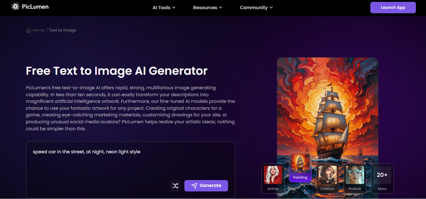Screen dimensions: 426x199
Task: Click the PicLumen brand name text
Action: 35,7
